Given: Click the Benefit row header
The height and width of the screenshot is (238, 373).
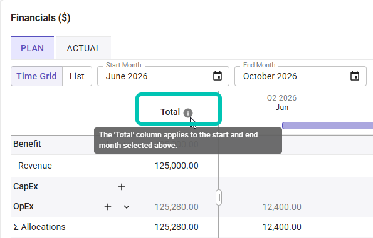Looking at the screenshot, I should click(27, 144).
